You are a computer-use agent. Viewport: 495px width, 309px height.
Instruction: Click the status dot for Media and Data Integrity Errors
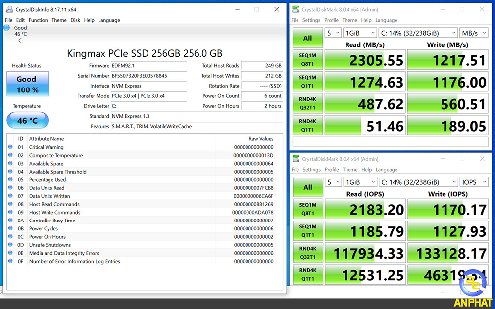pyautogui.click(x=10, y=253)
